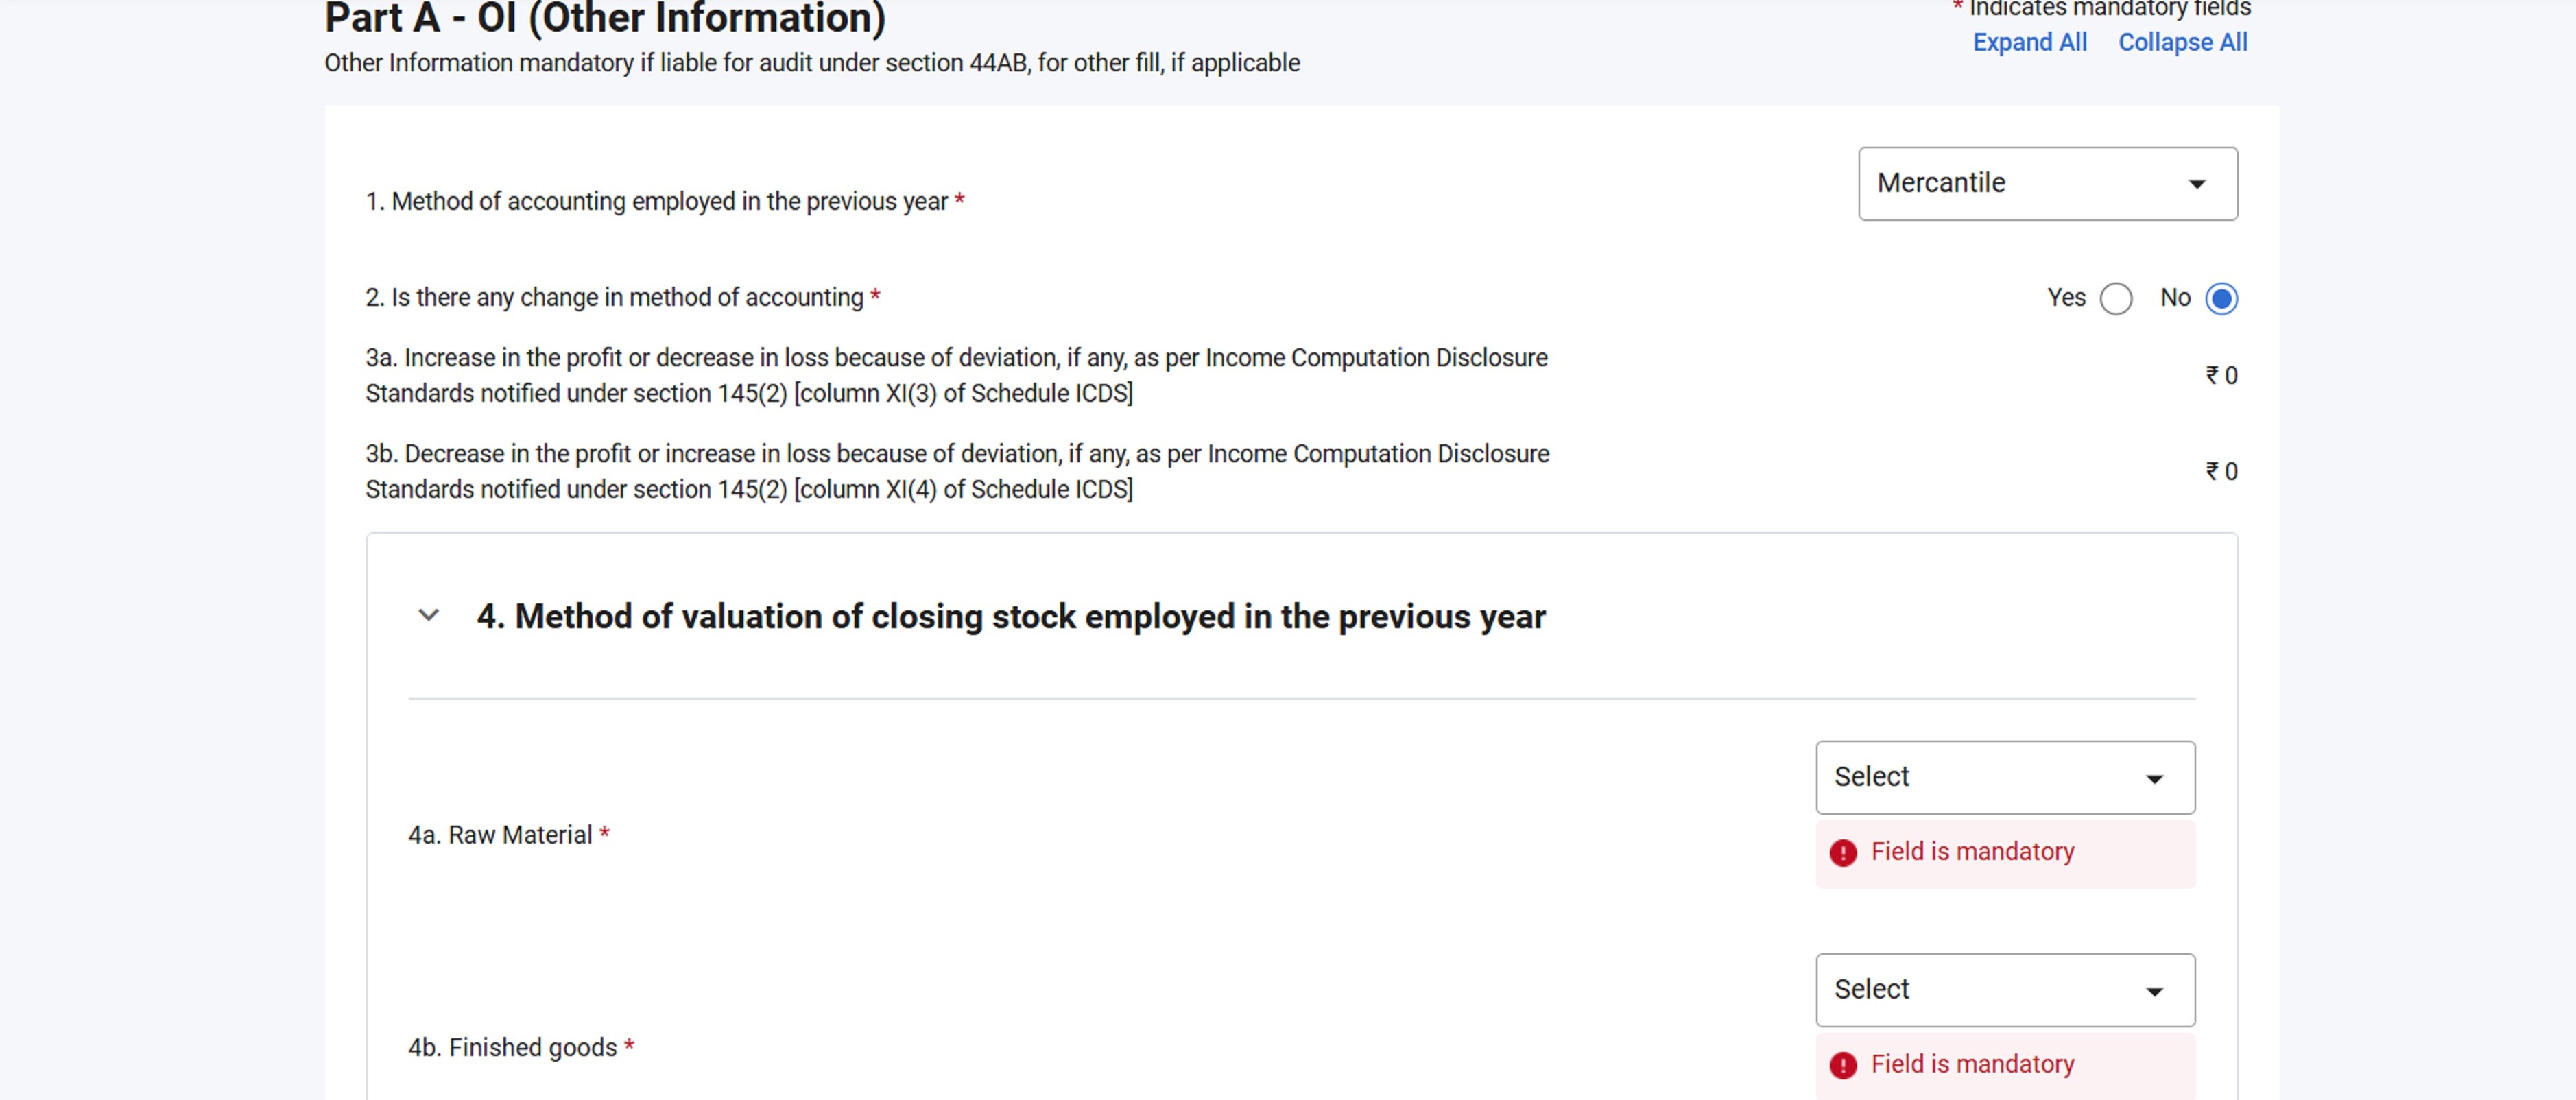Click the closing stock valuation section heading

click(x=1010, y=617)
